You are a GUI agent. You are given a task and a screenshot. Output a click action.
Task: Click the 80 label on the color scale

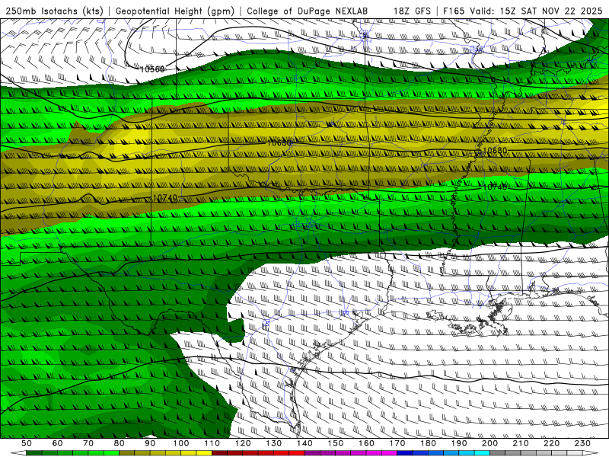pos(120,443)
